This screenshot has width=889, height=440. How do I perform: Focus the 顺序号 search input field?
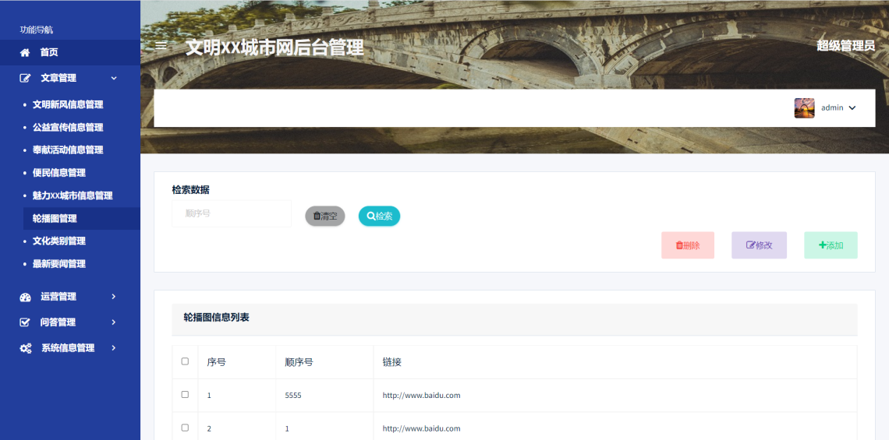point(232,213)
